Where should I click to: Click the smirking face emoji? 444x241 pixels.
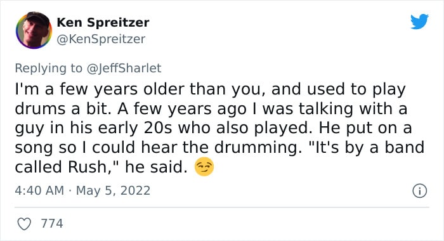(x=204, y=167)
